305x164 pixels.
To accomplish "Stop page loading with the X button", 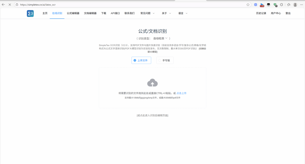I will click(10, 5).
